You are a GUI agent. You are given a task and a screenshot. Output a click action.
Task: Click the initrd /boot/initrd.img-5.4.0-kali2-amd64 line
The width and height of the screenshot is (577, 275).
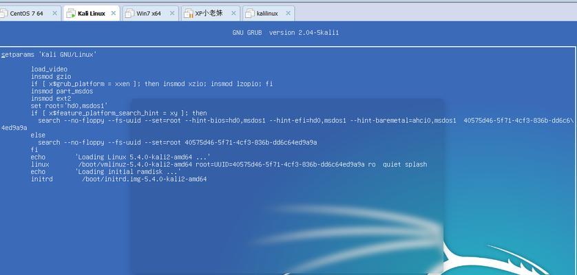pyautogui.click(x=118, y=179)
